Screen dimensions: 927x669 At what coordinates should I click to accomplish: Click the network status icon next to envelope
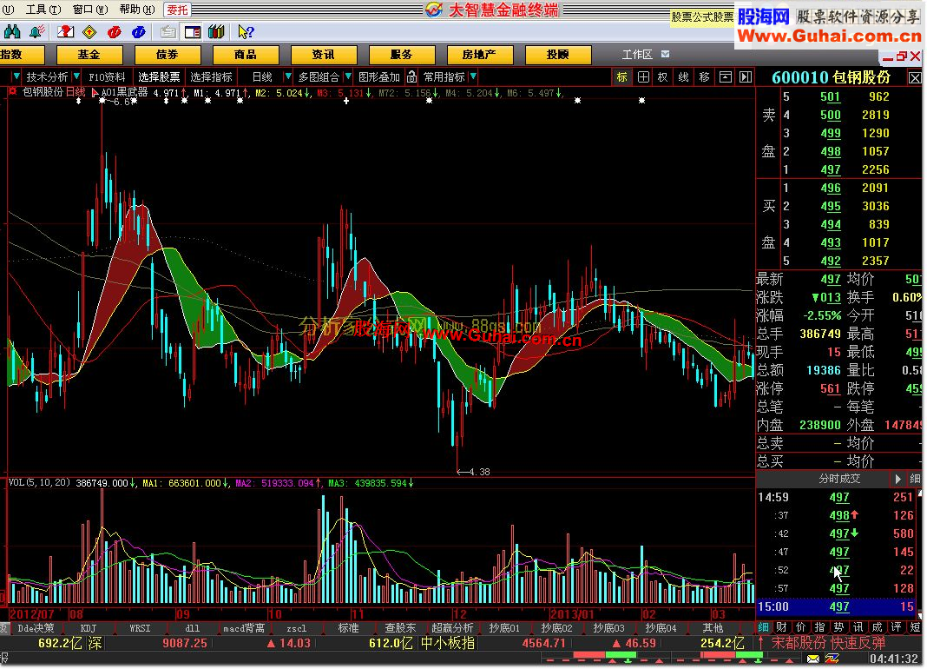[833, 659]
